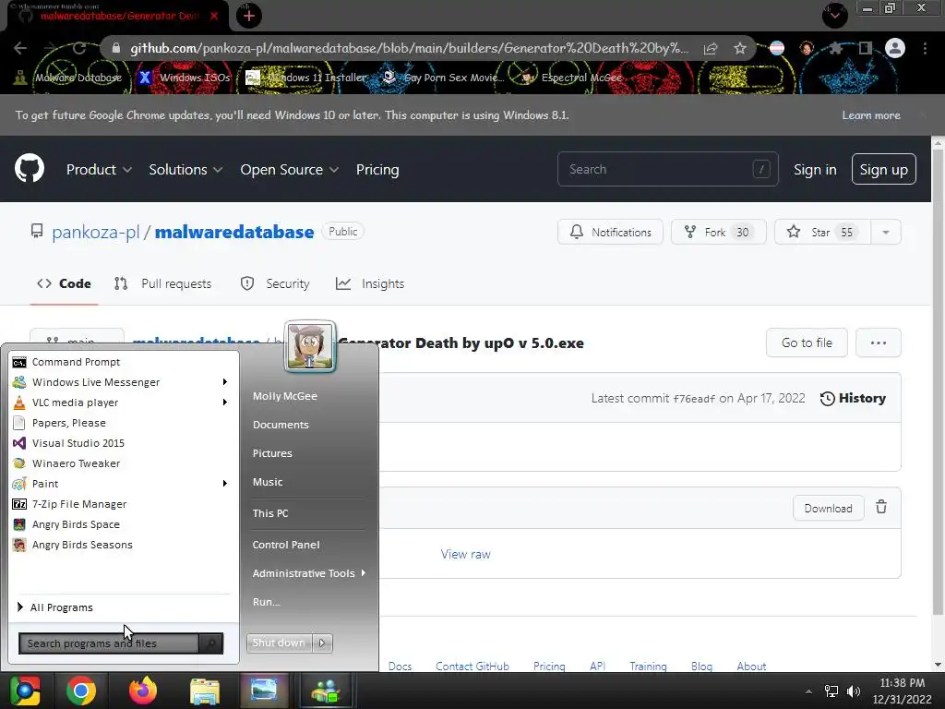945x709 pixels.
Task: Open Music from Start menu
Action: point(268,482)
